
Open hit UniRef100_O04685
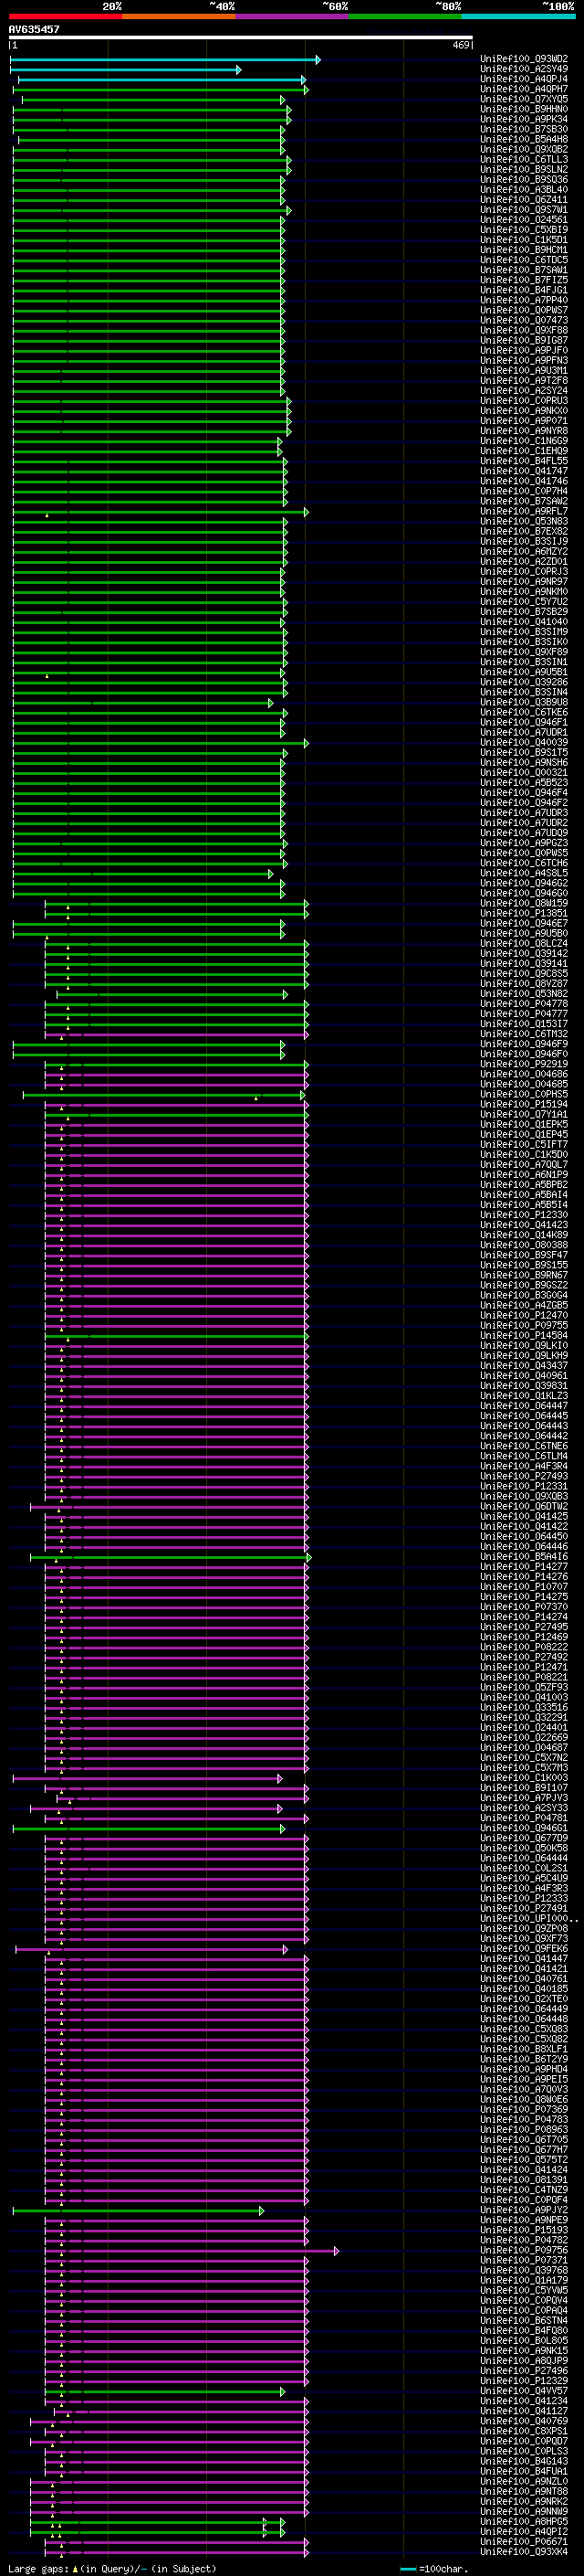(x=524, y=1084)
